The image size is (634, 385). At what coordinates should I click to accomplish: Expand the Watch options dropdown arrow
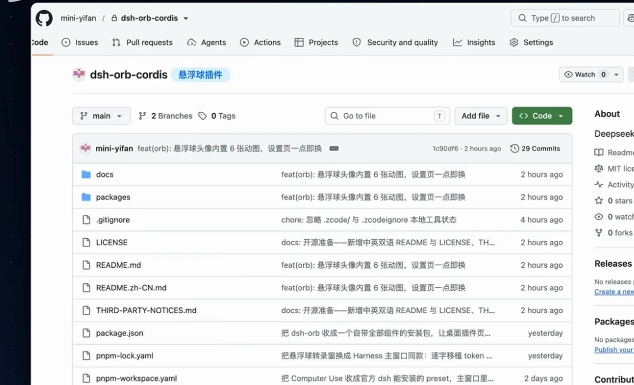click(616, 74)
